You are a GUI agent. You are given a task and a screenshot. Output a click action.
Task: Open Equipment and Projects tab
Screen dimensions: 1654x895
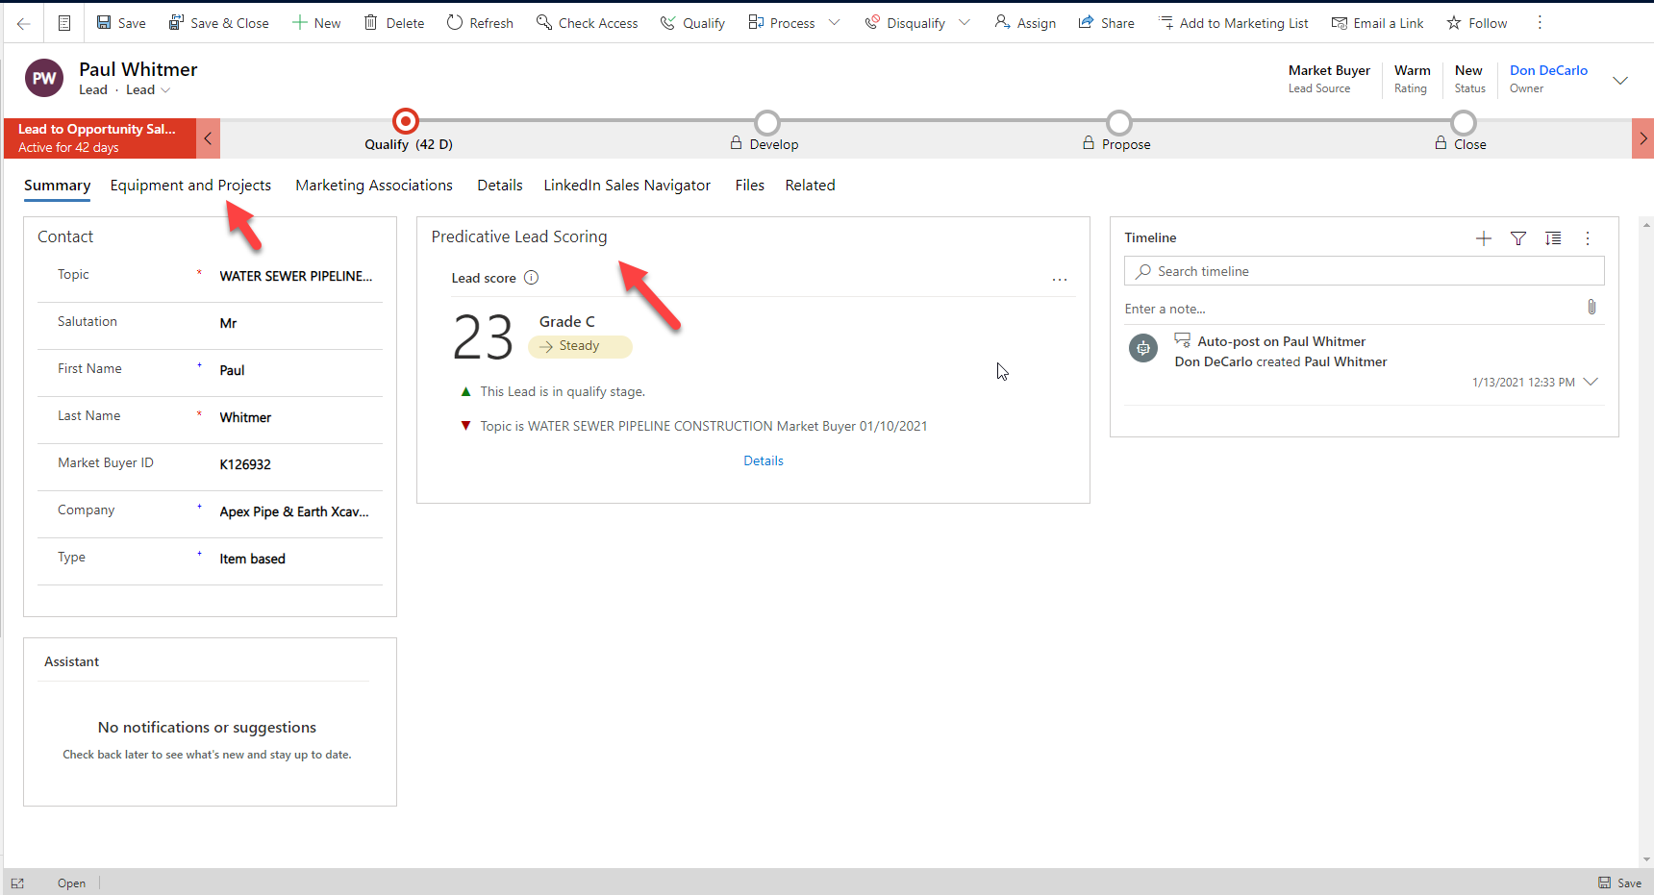(x=190, y=186)
